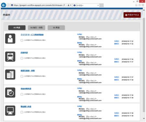Click the search magnifier in address bar
The width and height of the screenshot is (146, 122).
point(64,5)
